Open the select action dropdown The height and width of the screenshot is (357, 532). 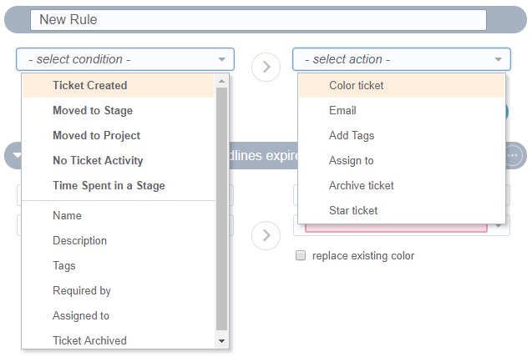click(401, 59)
